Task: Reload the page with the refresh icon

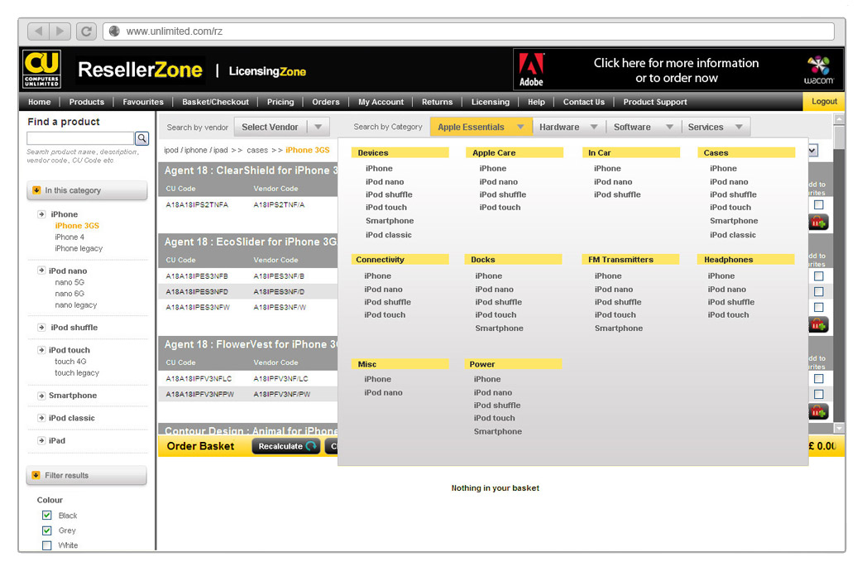Action: (x=86, y=31)
